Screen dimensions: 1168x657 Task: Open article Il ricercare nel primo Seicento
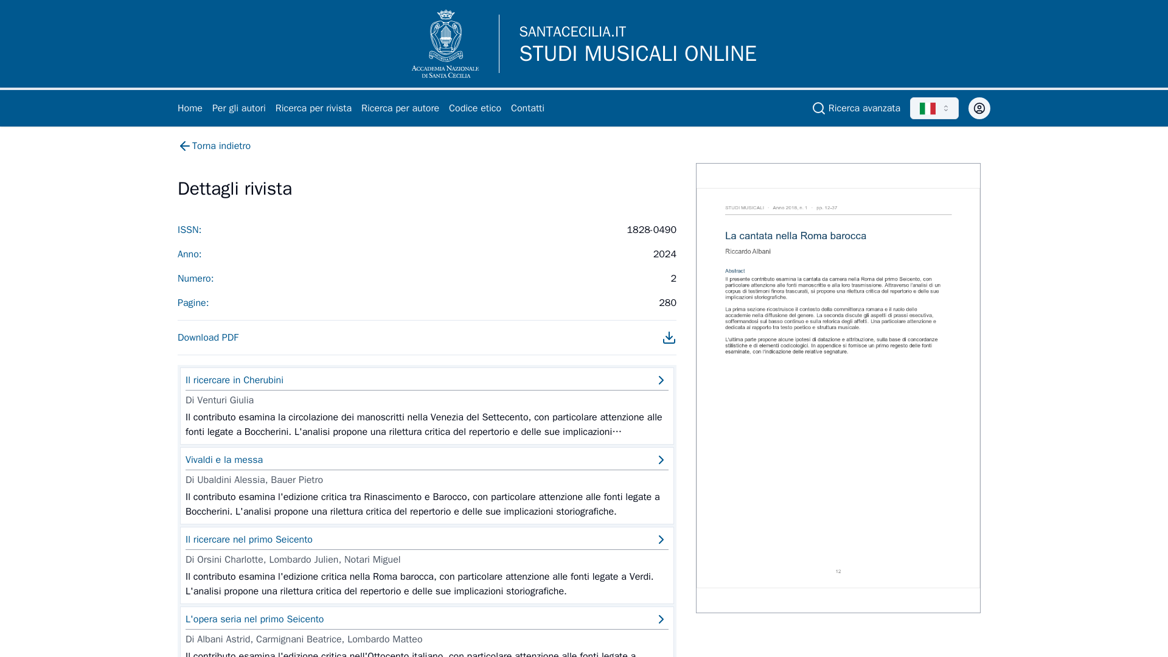249,540
